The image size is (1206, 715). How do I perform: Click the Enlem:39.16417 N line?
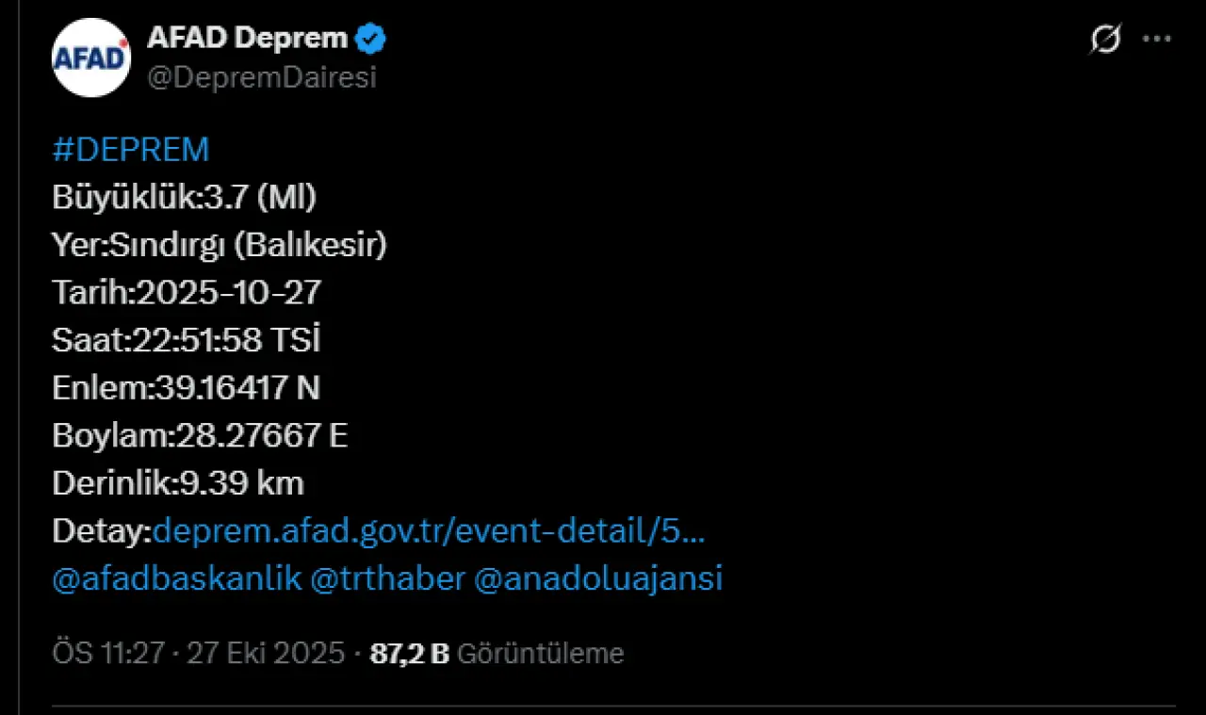187,388
